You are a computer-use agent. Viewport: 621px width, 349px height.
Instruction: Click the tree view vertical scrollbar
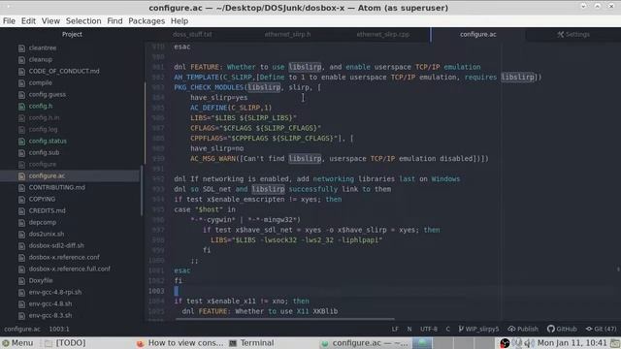142,190
